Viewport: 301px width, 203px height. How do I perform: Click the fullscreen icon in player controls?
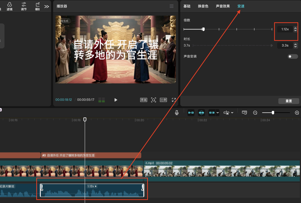[174, 100]
